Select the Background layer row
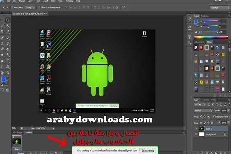This screenshot has height=154, width=231. 211,134
